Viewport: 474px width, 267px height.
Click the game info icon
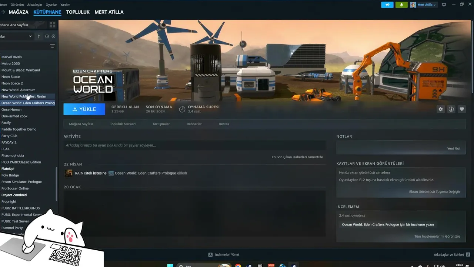click(x=451, y=109)
